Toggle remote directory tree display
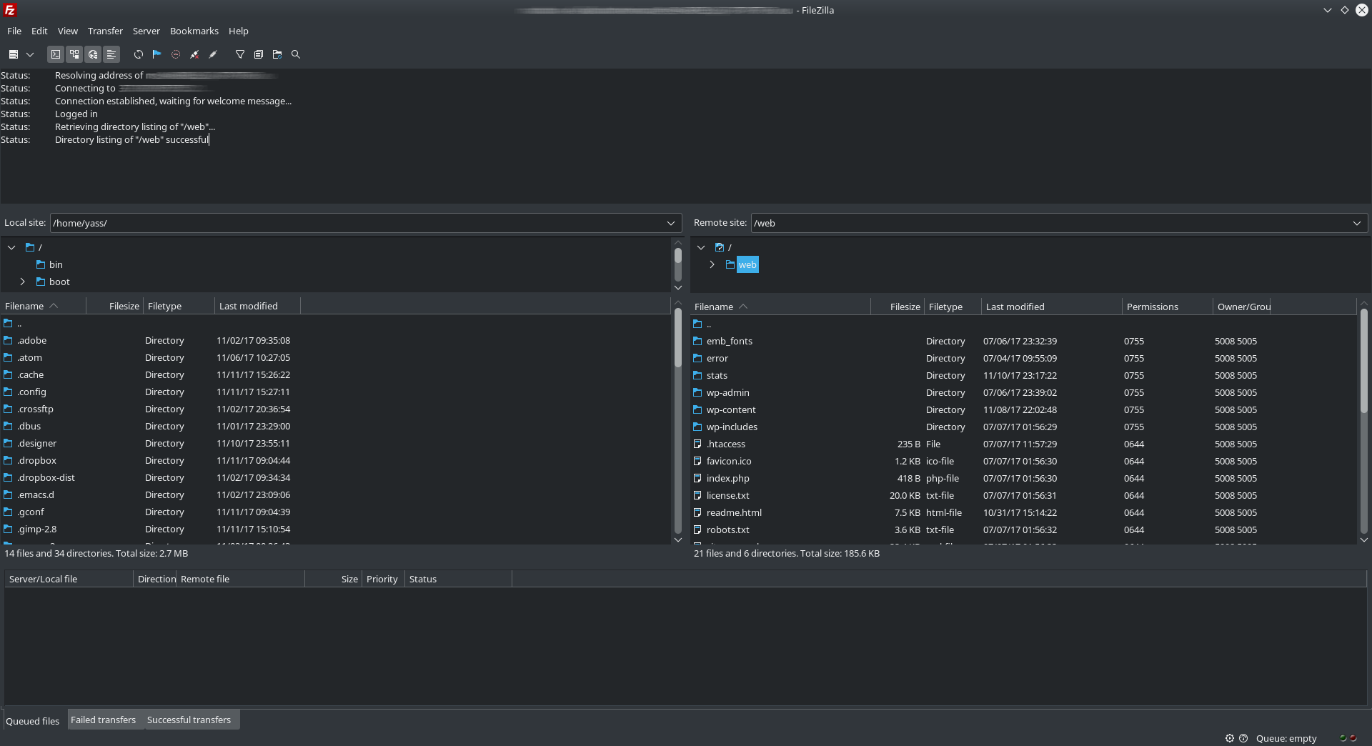This screenshot has width=1372, height=746. tap(93, 54)
